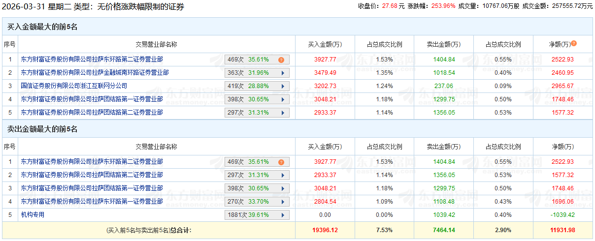Viewport: 595px width, 241px height.
Task: Click the blue arrow on 419次 28.88% badge
Action: tap(283, 86)
